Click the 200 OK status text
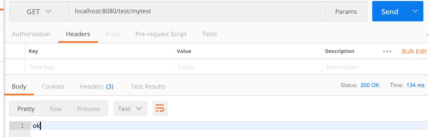 click(x=370, y=85)
